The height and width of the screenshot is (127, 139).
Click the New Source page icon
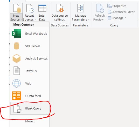coord(17,8)
